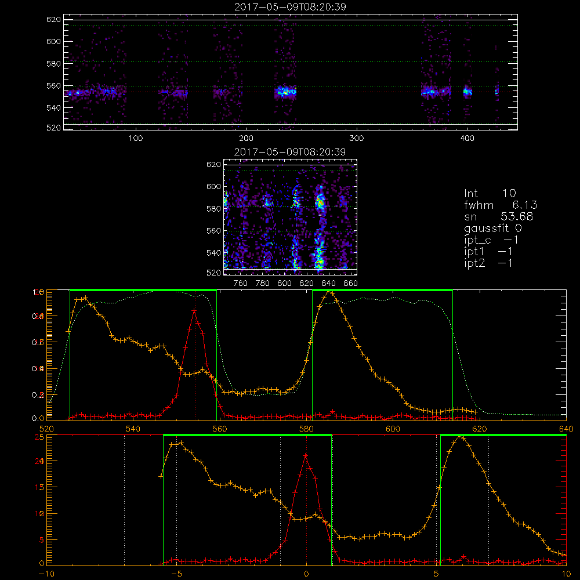Click the 860 tick label under the middle image
580x580 pixels.
[x=351, y=284]
